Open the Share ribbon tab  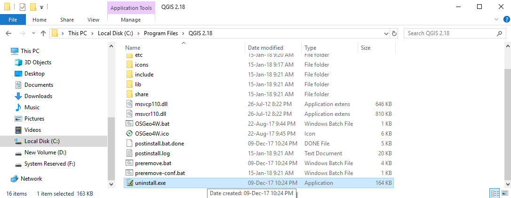[x=67, y=20]
